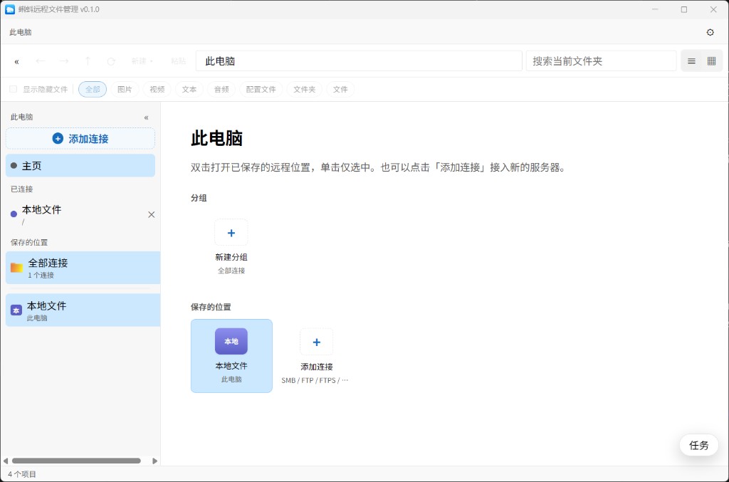Image resolution: width=729 pixels, height=482 pixels.
Task: Collapse the 此电脑 sidebar panel chevron
Action: (x=147, y=117)
